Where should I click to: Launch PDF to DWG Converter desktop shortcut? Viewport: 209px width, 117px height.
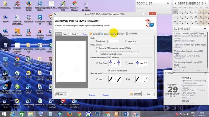click(74, 103)
